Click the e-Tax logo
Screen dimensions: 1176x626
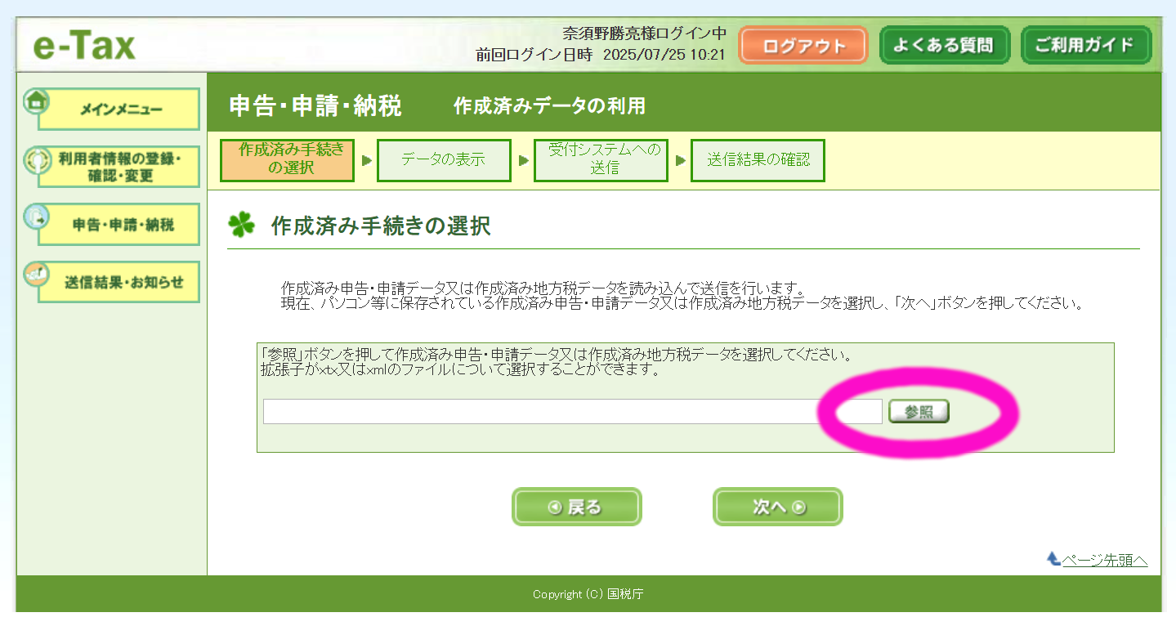(84, 46)
